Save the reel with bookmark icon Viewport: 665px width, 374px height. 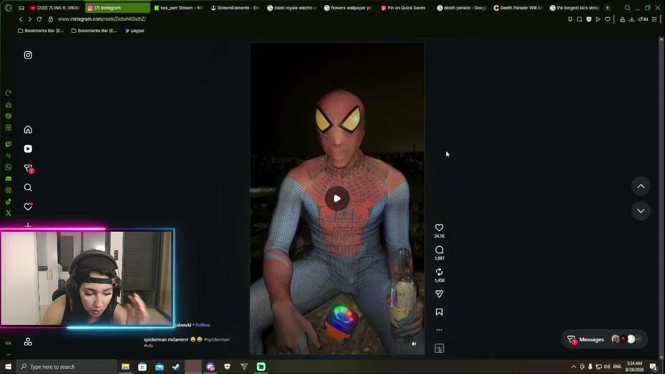click(439, 312)
